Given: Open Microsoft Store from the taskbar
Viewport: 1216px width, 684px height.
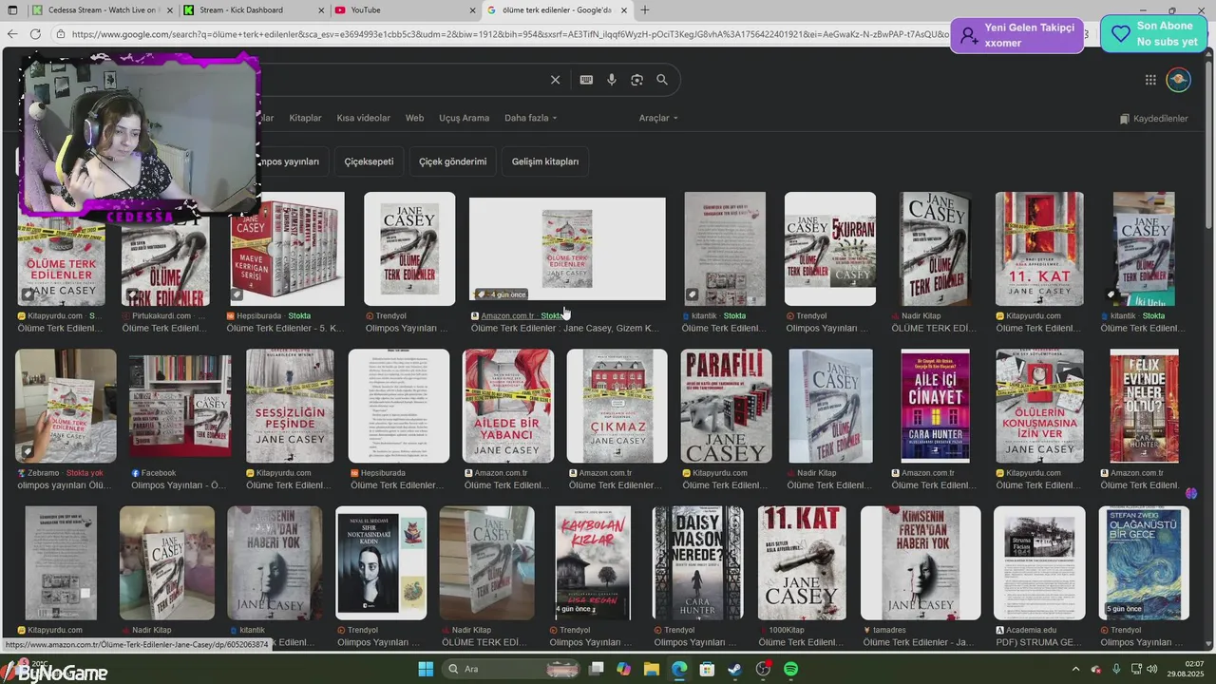Looking at the screenshot, I should coord(708,669).
